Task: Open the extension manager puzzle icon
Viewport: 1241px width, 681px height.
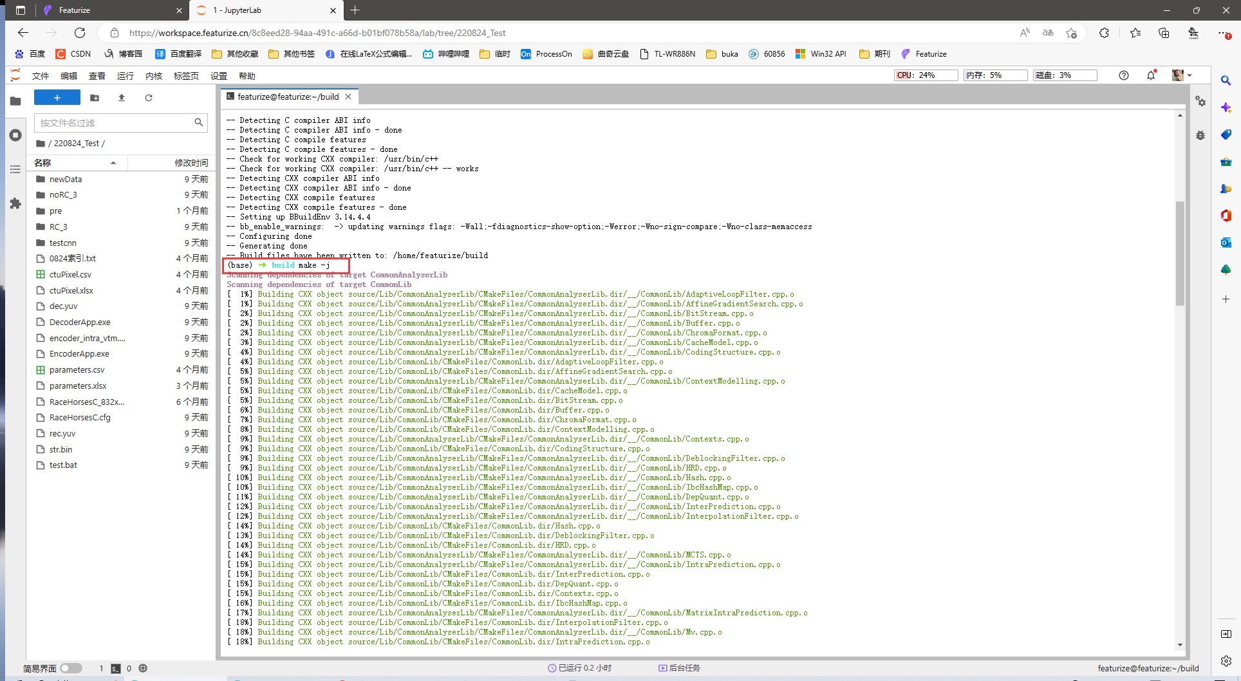Action: coord(15,203)
